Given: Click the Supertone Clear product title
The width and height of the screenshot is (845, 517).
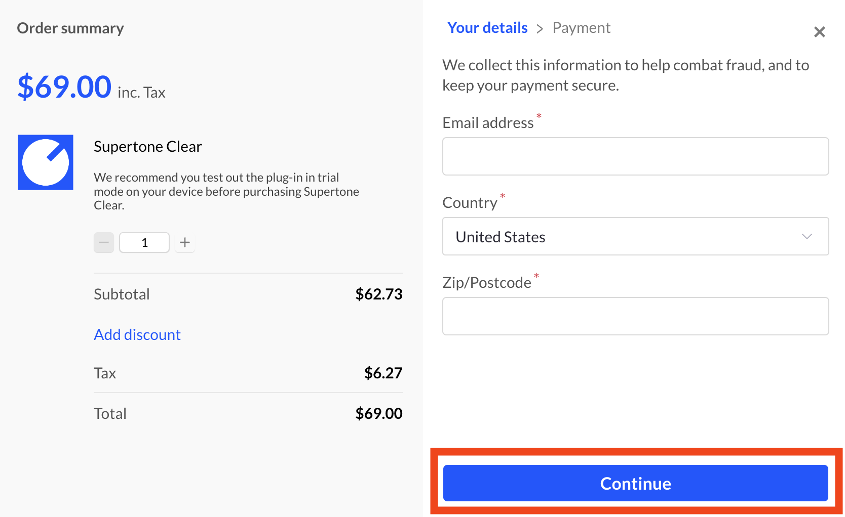Looking at the screenshot, I should [148, 147].
